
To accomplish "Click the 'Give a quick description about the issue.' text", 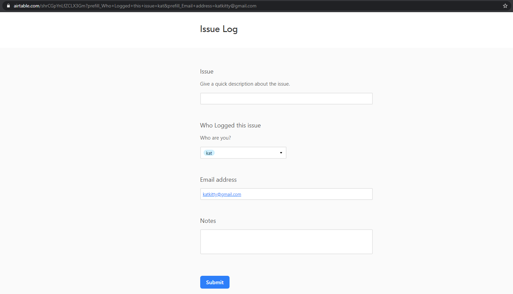I will 245,84.
